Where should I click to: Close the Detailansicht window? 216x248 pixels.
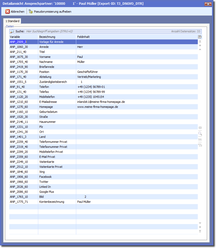(208, 4)
